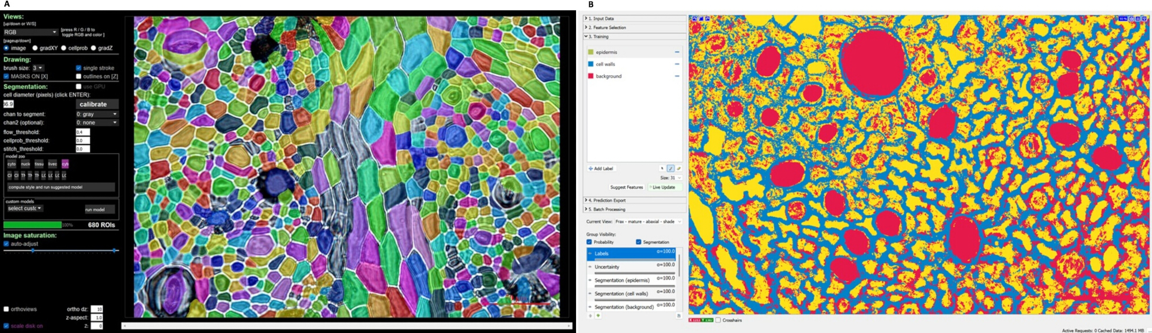Image resolution: width=1152 pixels, height=333 pixels.
Task: Open the Current View image dropdown
Action: tap(648, 221)
